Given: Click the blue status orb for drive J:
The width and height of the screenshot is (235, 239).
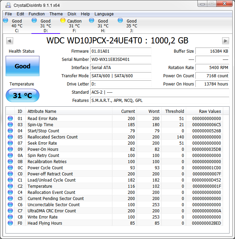Looking at the screenshot, I should pyautogui.click(x=120, y=20).
